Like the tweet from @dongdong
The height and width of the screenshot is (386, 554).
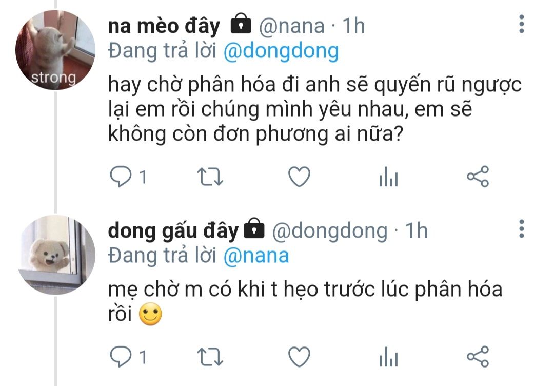click(x=299, y=356)
